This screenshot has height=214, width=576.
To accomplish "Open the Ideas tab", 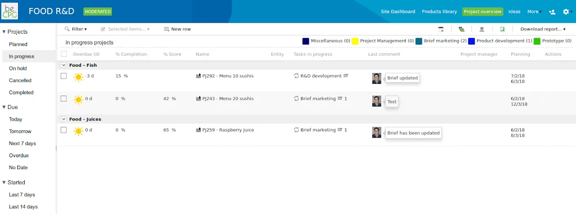I will click(514, 12).
